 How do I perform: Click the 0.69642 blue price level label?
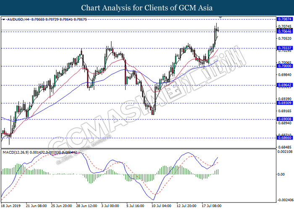coord(285,85)
